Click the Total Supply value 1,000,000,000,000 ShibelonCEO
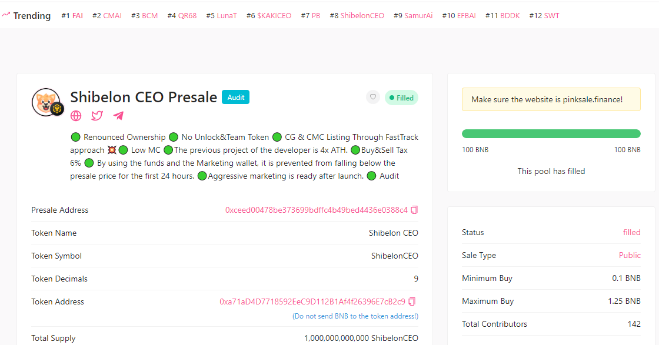 click(361, 339)
